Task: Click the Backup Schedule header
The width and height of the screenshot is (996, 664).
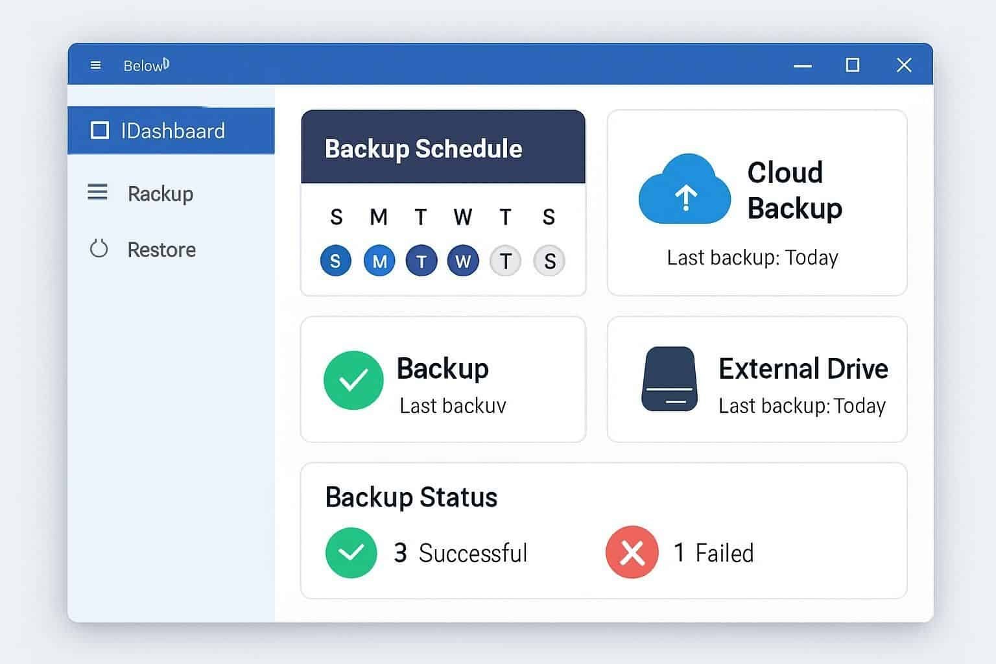Action: tap(443, 147)
